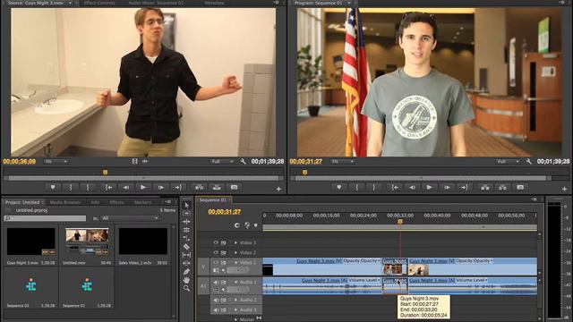
Task: Switch to the Media Browser tab
Action: click(x=65, y=202)
